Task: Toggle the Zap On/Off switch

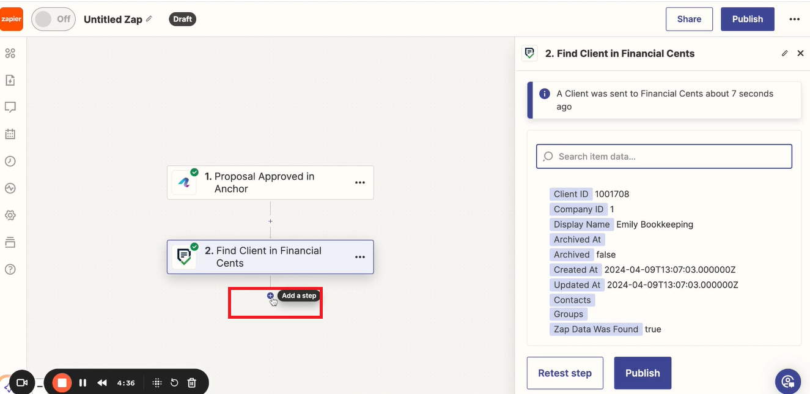Action: click(x=53, y=19)
